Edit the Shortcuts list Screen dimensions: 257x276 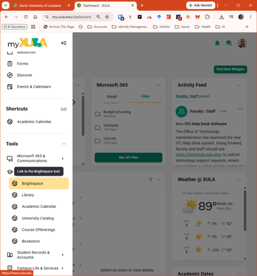pyautogui.click(x=64, y=109)
